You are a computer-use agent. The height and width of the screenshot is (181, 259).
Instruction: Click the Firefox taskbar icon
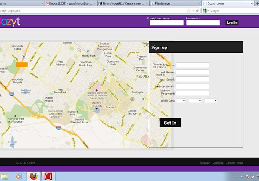coord(34,176)
